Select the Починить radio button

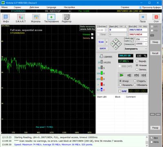[120, 85]
